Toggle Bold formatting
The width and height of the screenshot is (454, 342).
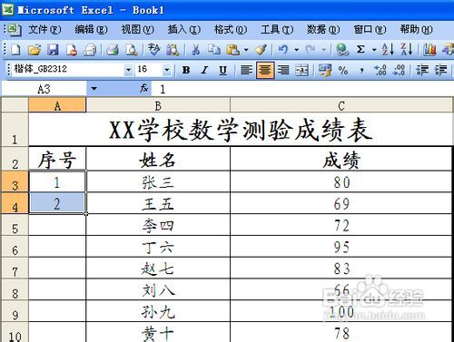[x=186, y=71]
